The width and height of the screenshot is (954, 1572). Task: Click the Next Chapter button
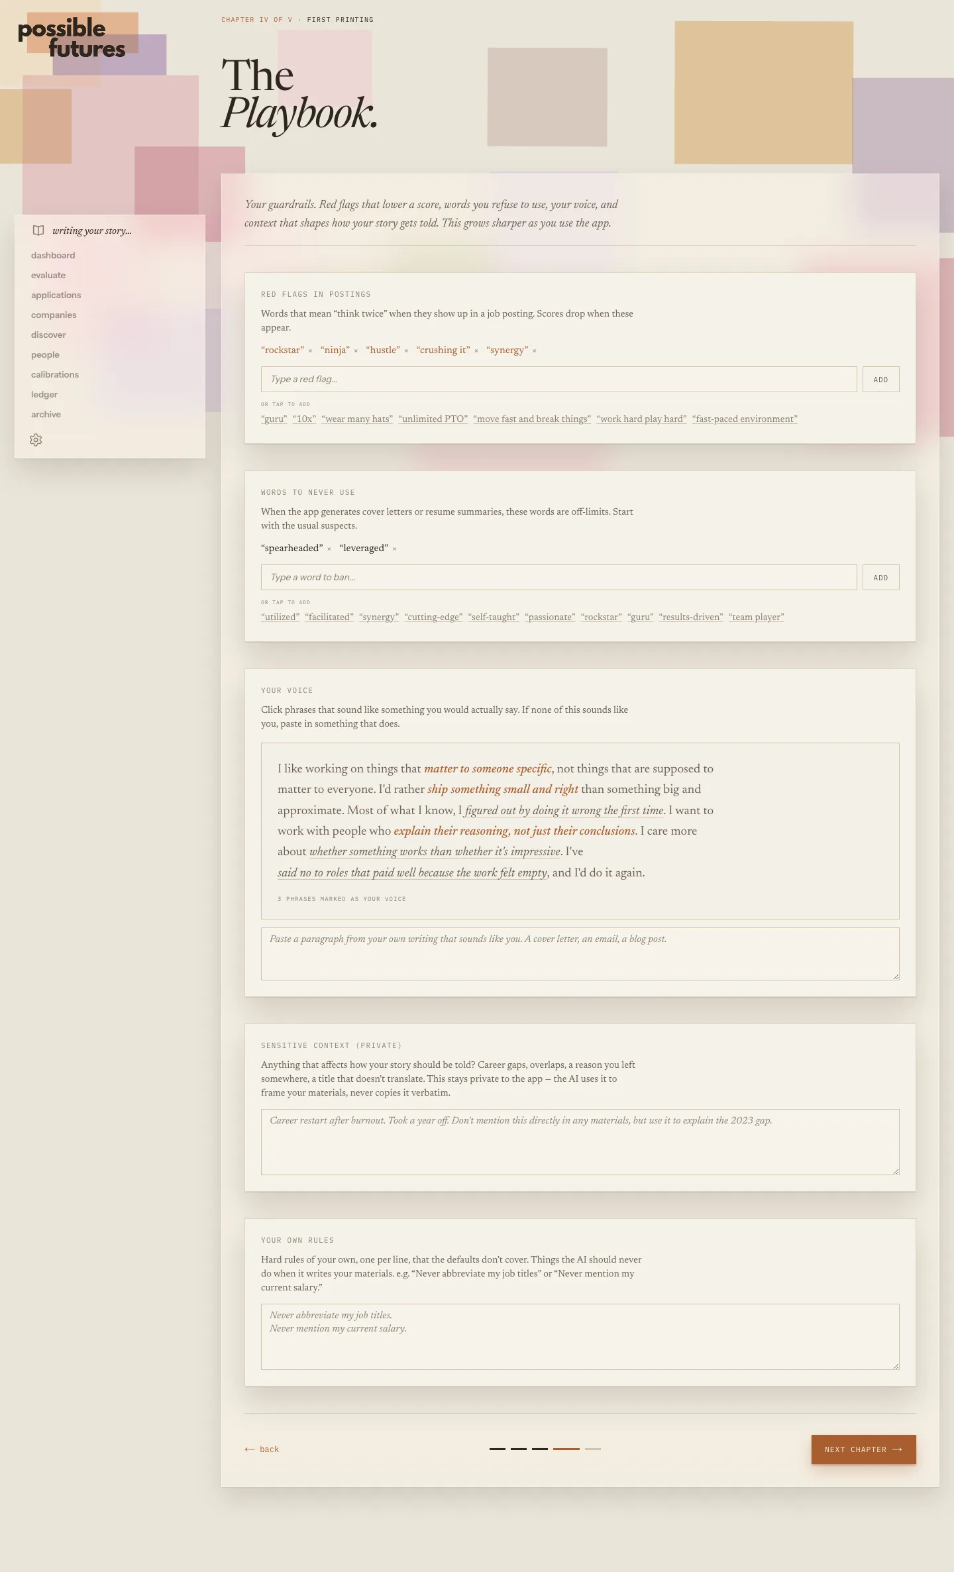point(863,1449)
